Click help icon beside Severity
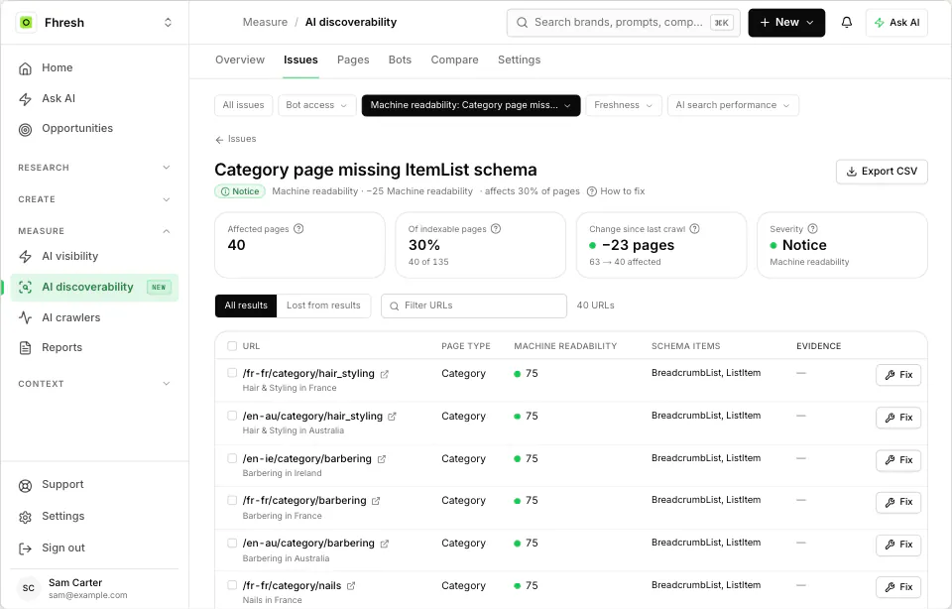 [x=813, y=229]
